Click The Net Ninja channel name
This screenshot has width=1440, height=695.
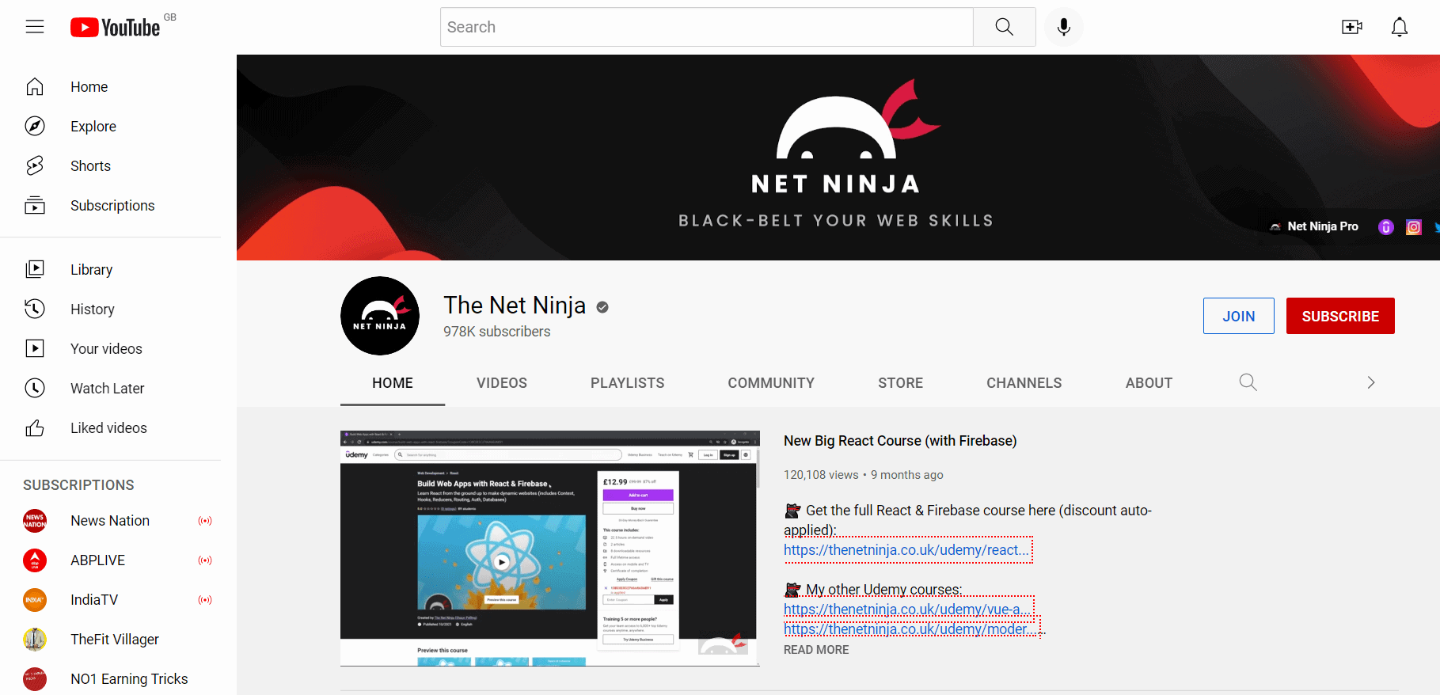coord(515,306)
